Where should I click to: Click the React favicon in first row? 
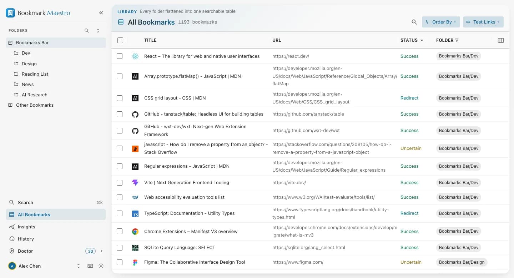point(135,56)
